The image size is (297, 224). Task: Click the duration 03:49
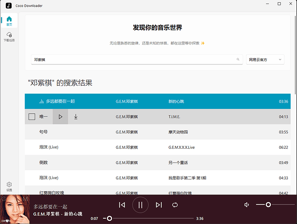click(x=284, y=163)
